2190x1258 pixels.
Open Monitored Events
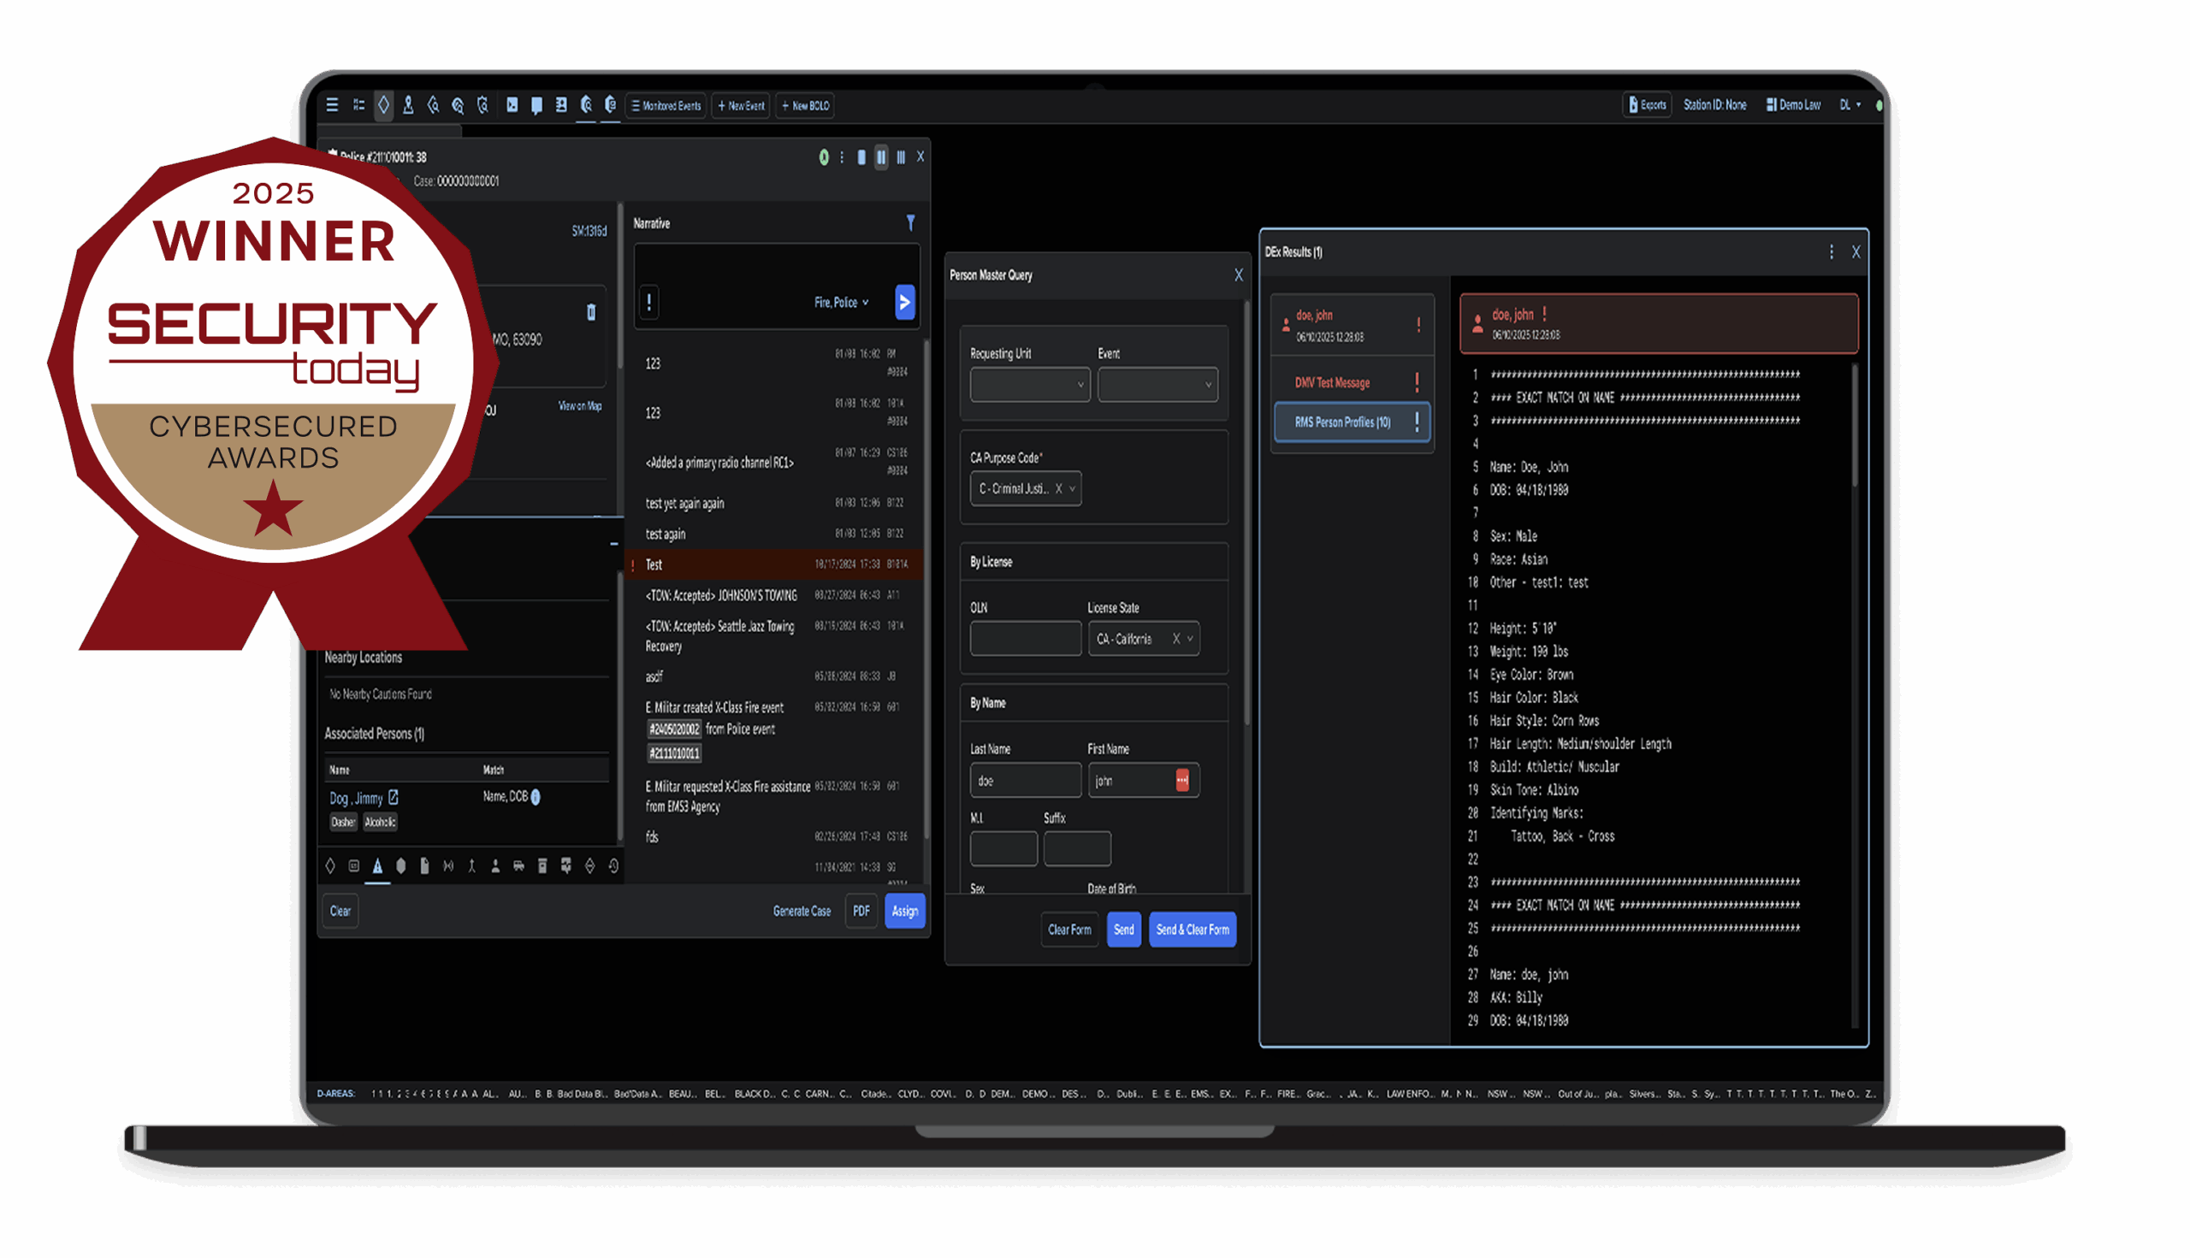click(666, 105)
